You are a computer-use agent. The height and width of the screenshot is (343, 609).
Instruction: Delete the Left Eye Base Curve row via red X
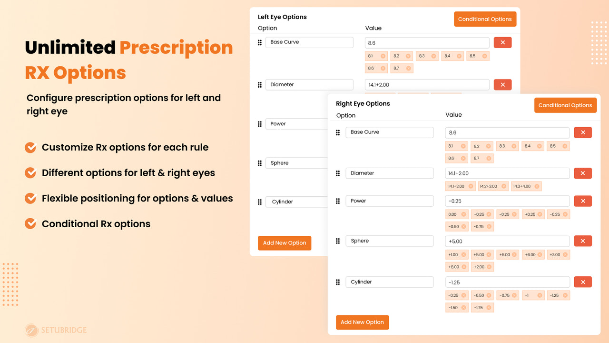(x=502, y=42)
